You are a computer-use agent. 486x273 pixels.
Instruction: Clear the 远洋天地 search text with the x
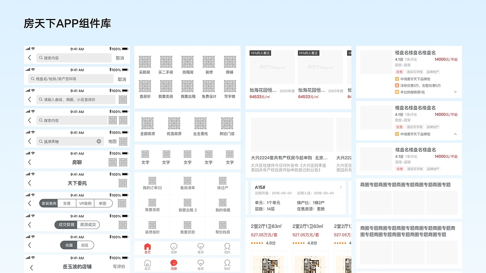[x=99, y=141]
